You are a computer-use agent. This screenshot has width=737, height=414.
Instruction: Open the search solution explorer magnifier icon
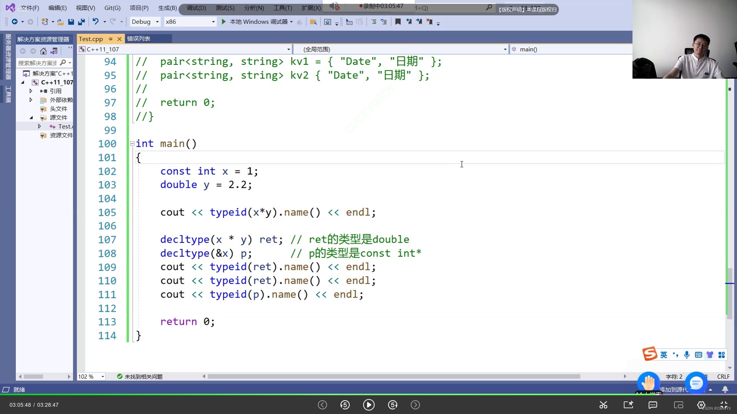(x=63, y=62)
